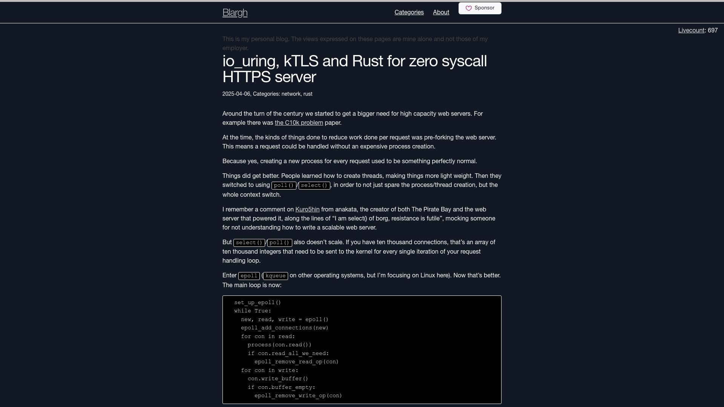This screenshot has height=407, width=724.
Task: Go to the Blargh home link
Action: 235,13
